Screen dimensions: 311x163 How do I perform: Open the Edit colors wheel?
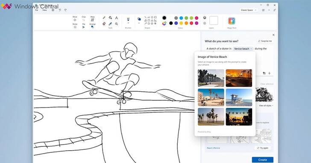164,23
